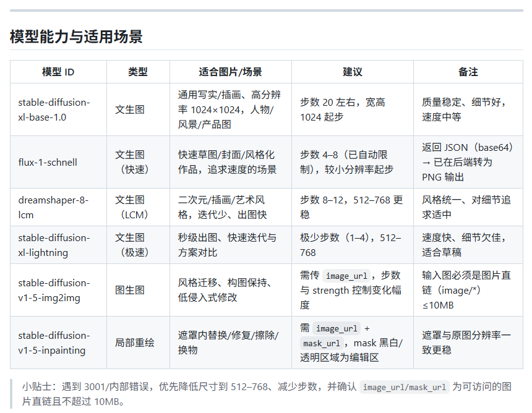This screenshot has width=532, height=413.
Task: Click the 图生图 type cell
Action: 130,290
